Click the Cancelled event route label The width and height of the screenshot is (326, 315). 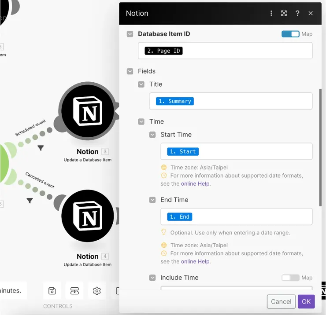pos(40,180)
